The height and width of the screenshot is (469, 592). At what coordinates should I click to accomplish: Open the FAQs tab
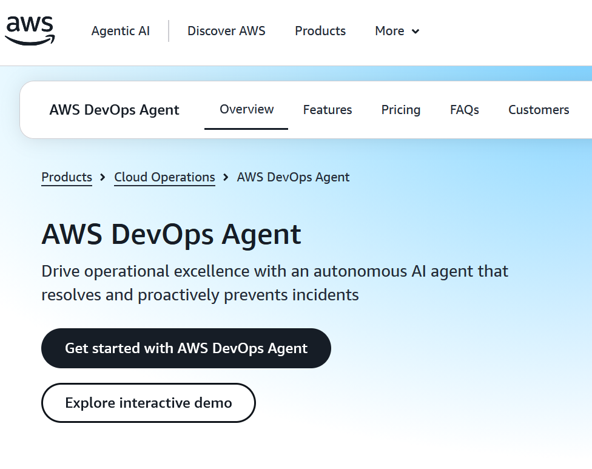click(465, 110)
